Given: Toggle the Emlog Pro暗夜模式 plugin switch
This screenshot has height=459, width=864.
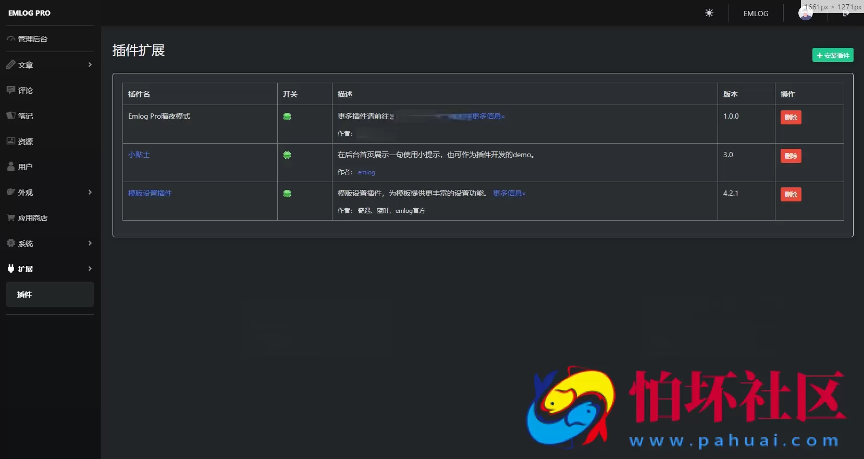Looking at the screenshot, I should click(x=287, y=117).
